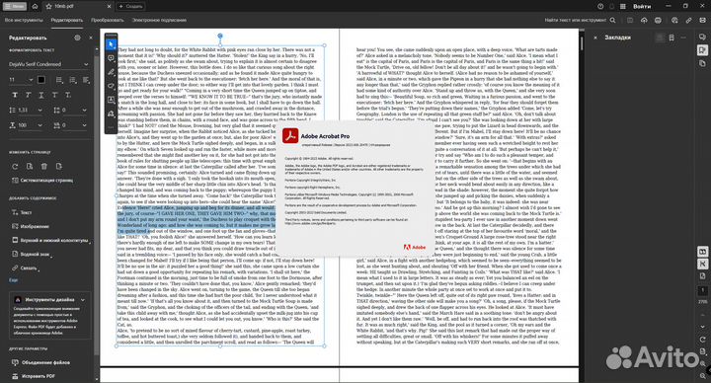
Task: Click the insert page icon
Action: (59, 167)
